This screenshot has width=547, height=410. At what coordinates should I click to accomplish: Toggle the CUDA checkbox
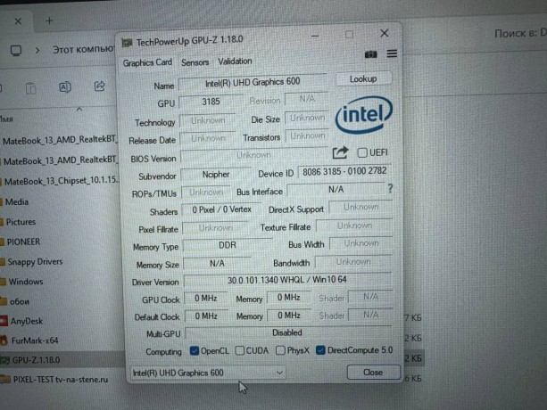tap(240, 350)
